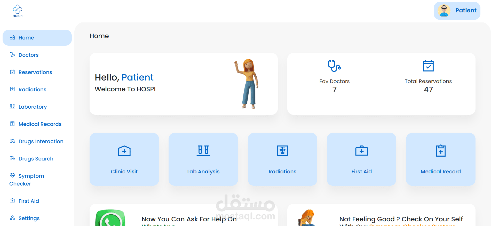The image size is (491, 226).
Task: Click the Medical Record card clipboard icon
Action: pyautogui.click(x=441, y=151)
